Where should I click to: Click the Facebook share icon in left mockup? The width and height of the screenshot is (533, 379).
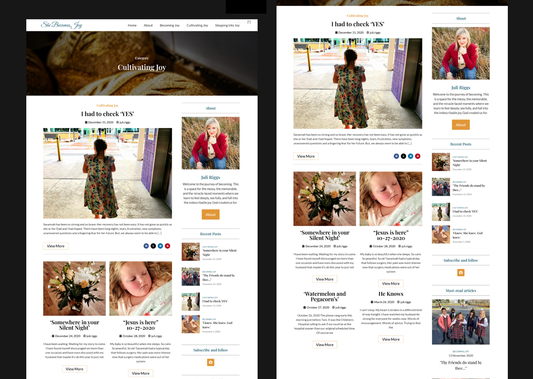pos(146,246)
